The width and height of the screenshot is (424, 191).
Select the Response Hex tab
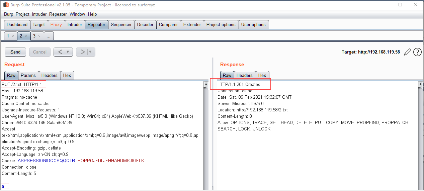(262, 75)
